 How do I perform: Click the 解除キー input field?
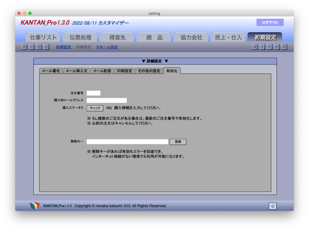pyautogui.click(x=127, y=142)
